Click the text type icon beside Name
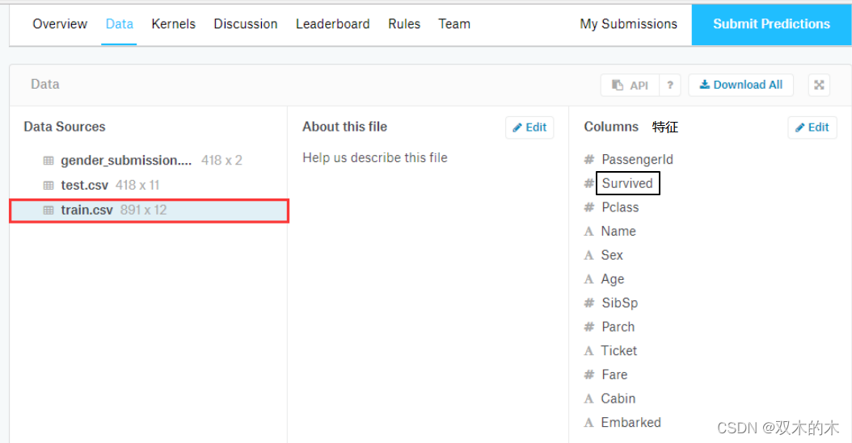 pyautogui.click(x=589, y=232)
